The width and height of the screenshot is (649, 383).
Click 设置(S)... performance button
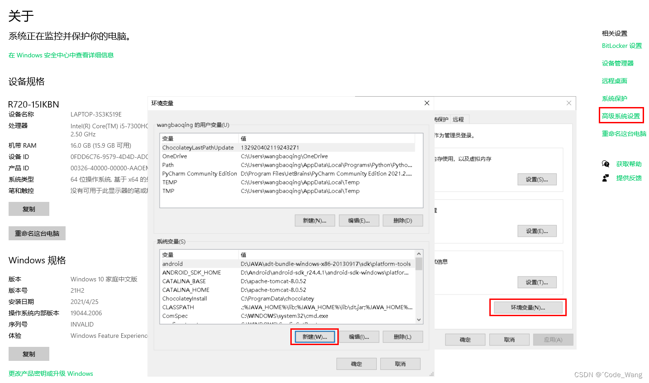point(537,179)
